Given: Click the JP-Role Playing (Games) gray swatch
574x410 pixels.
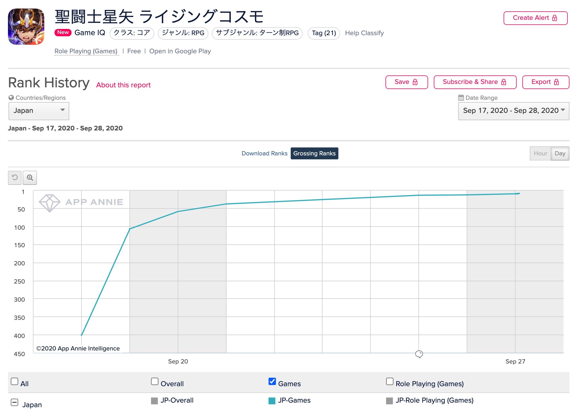Looking at the screenshot, I should (x=389, y=401).
